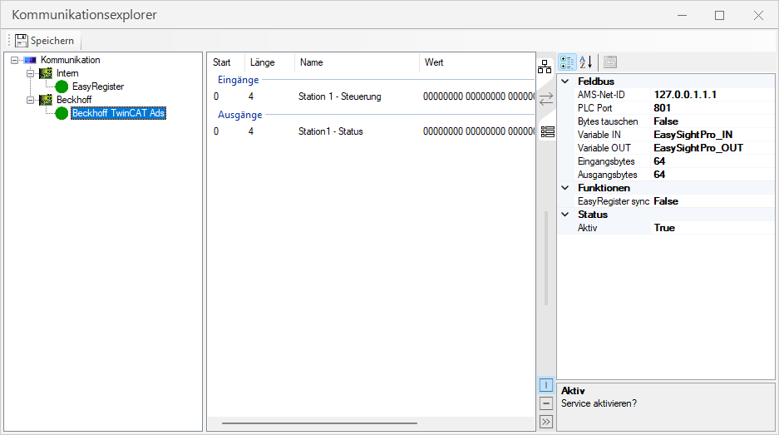Switch property grid to categorized view

[x=567, y=62]
